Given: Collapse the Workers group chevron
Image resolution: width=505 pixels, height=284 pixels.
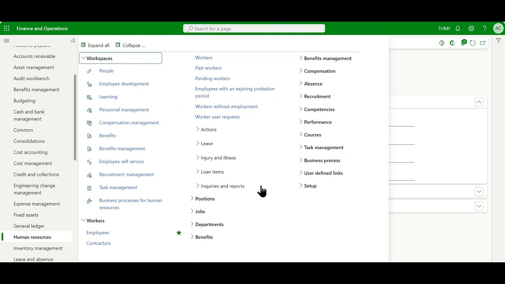Looking at the screenshot, I should tap(83, 220).
